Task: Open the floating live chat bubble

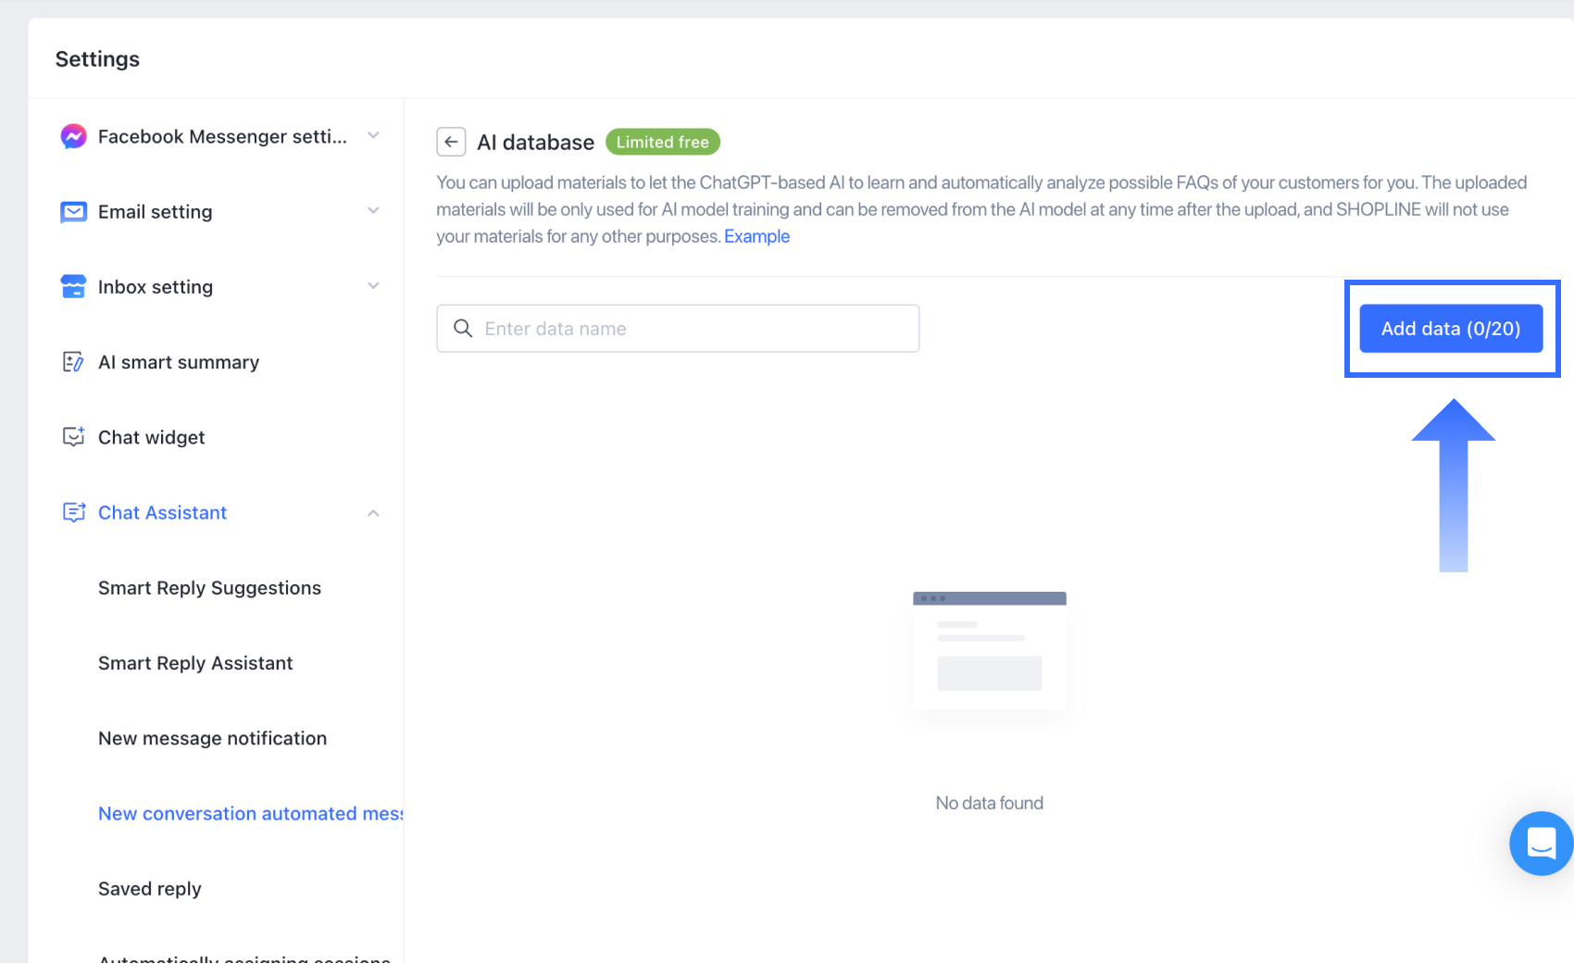Action: [x=1541, y=844]
